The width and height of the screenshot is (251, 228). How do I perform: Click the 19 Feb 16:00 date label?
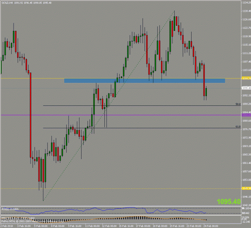[177, 226]
